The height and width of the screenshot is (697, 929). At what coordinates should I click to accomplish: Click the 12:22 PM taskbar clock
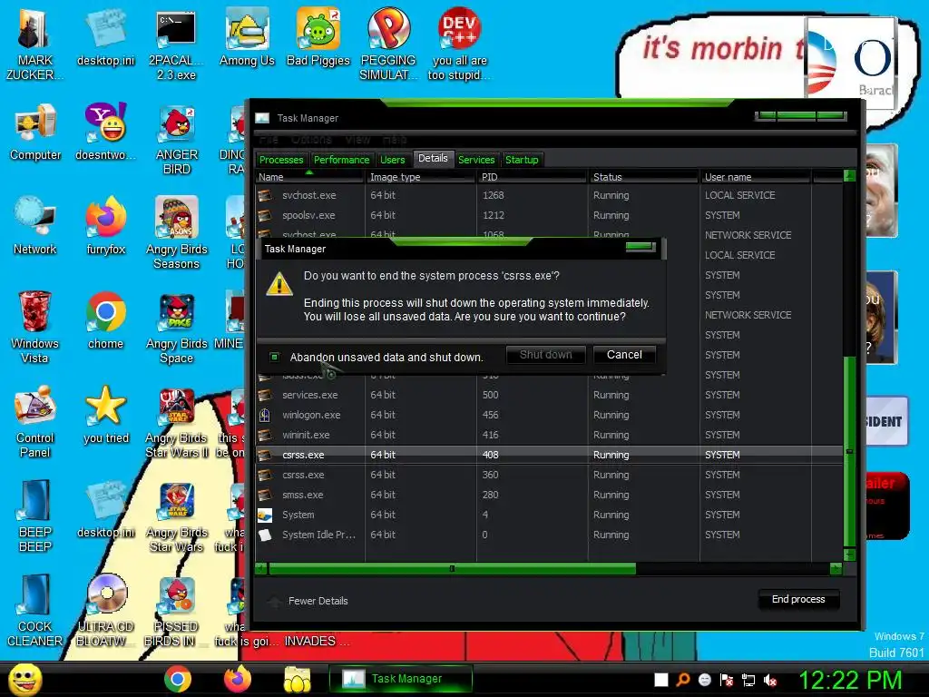(x=850, y=680)
